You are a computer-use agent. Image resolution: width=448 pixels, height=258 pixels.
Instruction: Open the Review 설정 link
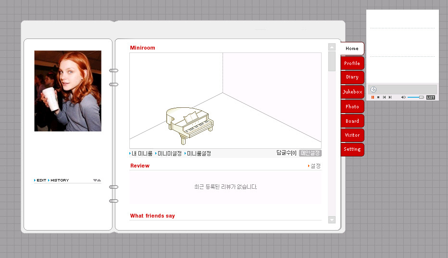pos(314,166)
